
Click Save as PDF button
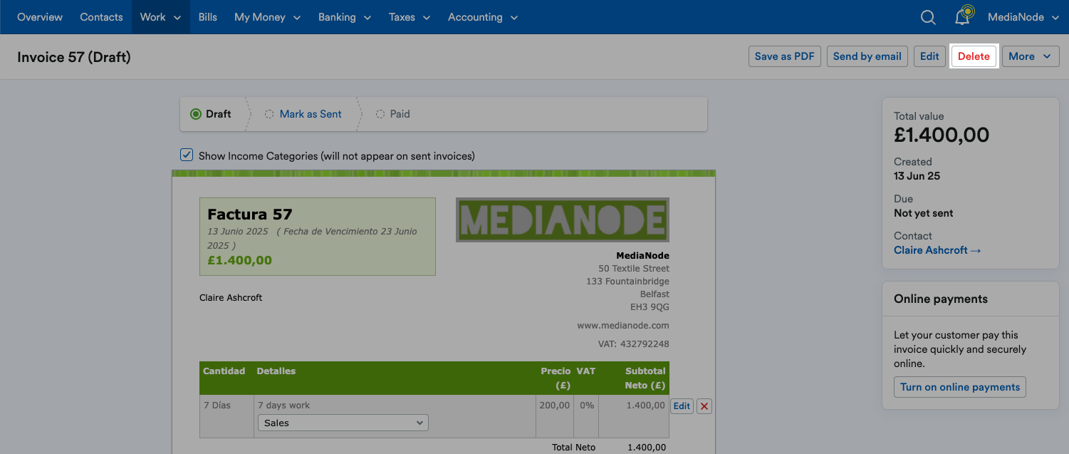(x=785, y=56)
